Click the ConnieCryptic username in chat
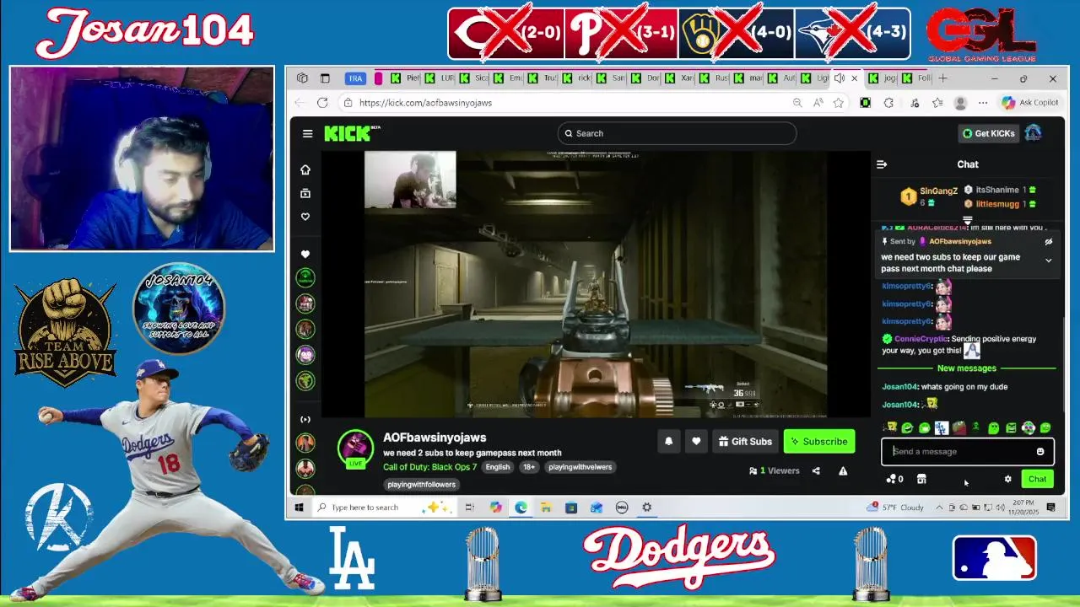Image resolution: width=1080 pixels, height=607 pixels. click(x=921, y=339)
